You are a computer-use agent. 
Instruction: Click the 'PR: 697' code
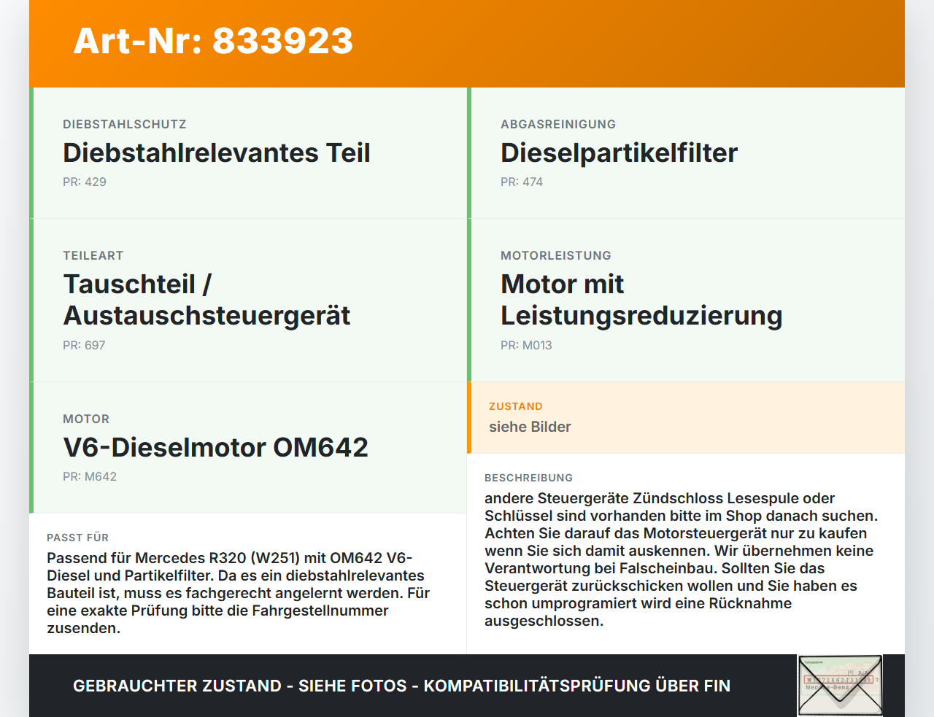tap(84, 345)
